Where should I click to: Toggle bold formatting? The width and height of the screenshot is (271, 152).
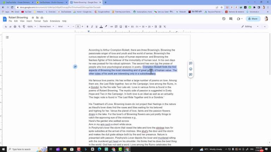pos(88,26)
